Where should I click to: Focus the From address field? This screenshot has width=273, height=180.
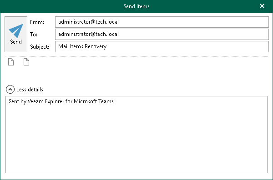coord(162,22)
